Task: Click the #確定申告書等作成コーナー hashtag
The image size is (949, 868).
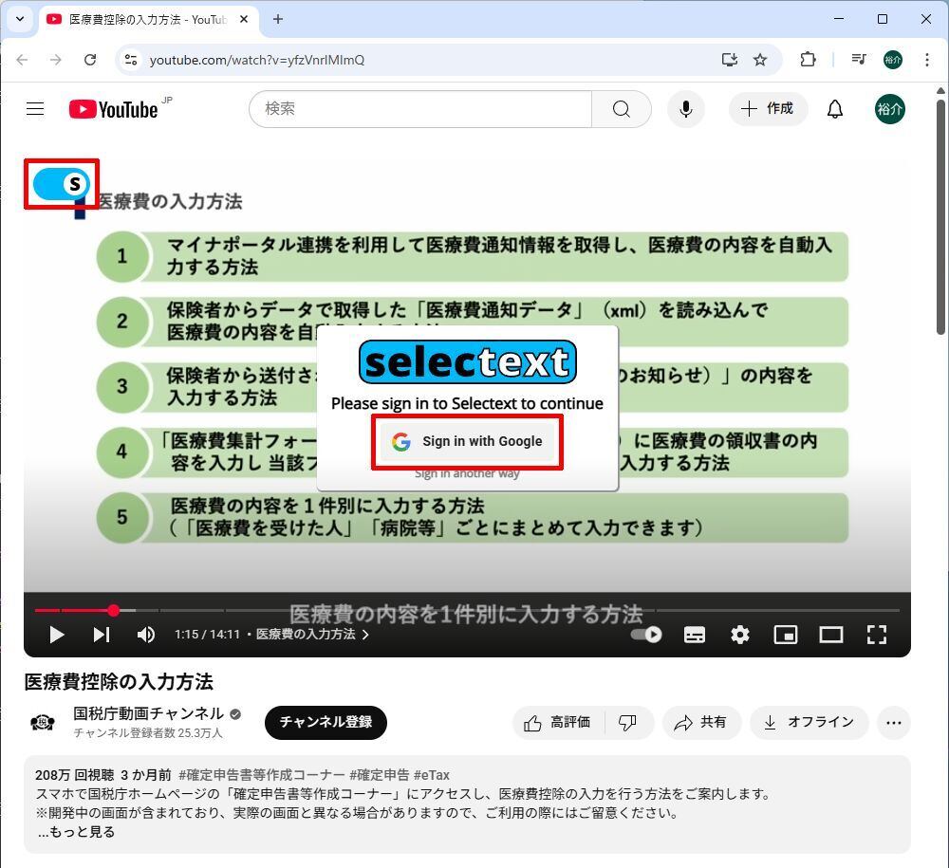Action: (x=262, y=775)
